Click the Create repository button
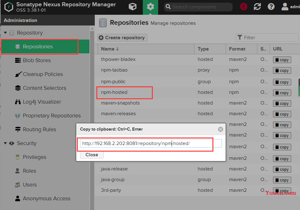 point(122,38)
